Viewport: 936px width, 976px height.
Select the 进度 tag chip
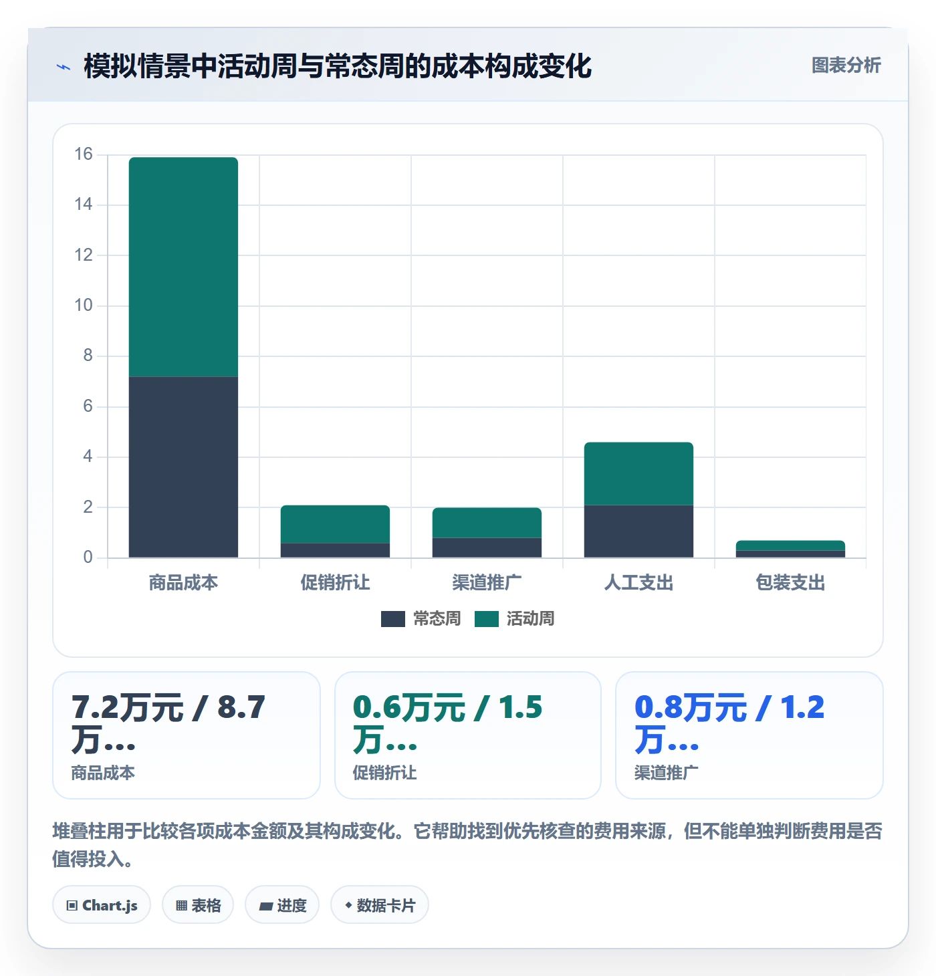282,905
